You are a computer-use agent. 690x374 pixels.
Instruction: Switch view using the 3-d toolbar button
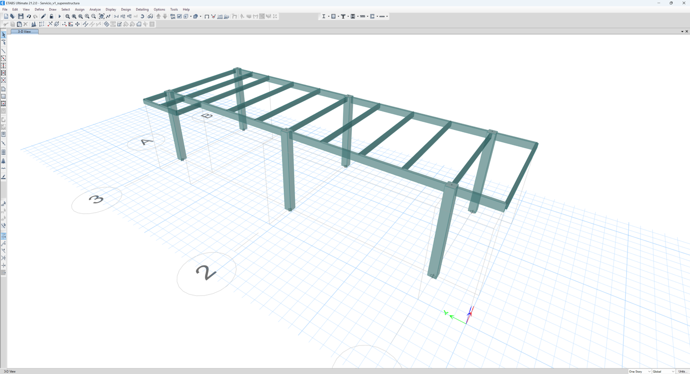(116, 16)
